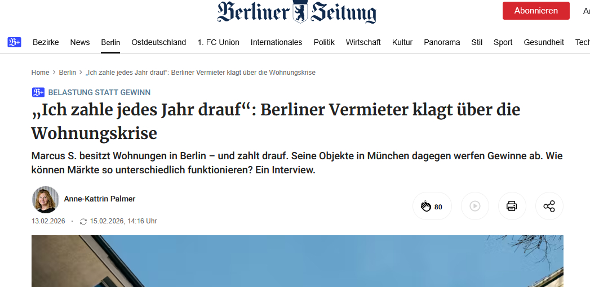Image resolution: width=590 pixels, height=287 pixels.
Task: Click the Berliner Zeitung logo
Action: [297, 12]
